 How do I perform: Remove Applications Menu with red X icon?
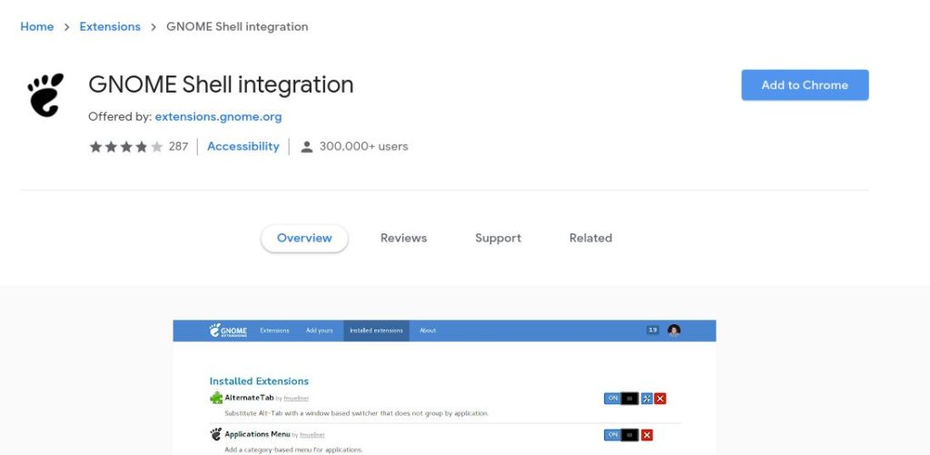coord(647,435)
